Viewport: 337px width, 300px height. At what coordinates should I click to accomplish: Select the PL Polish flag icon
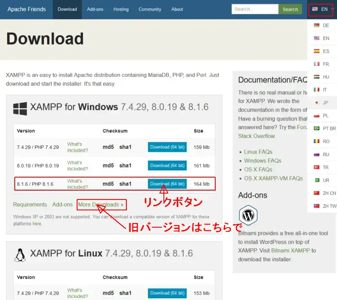(x=316, y=116)
